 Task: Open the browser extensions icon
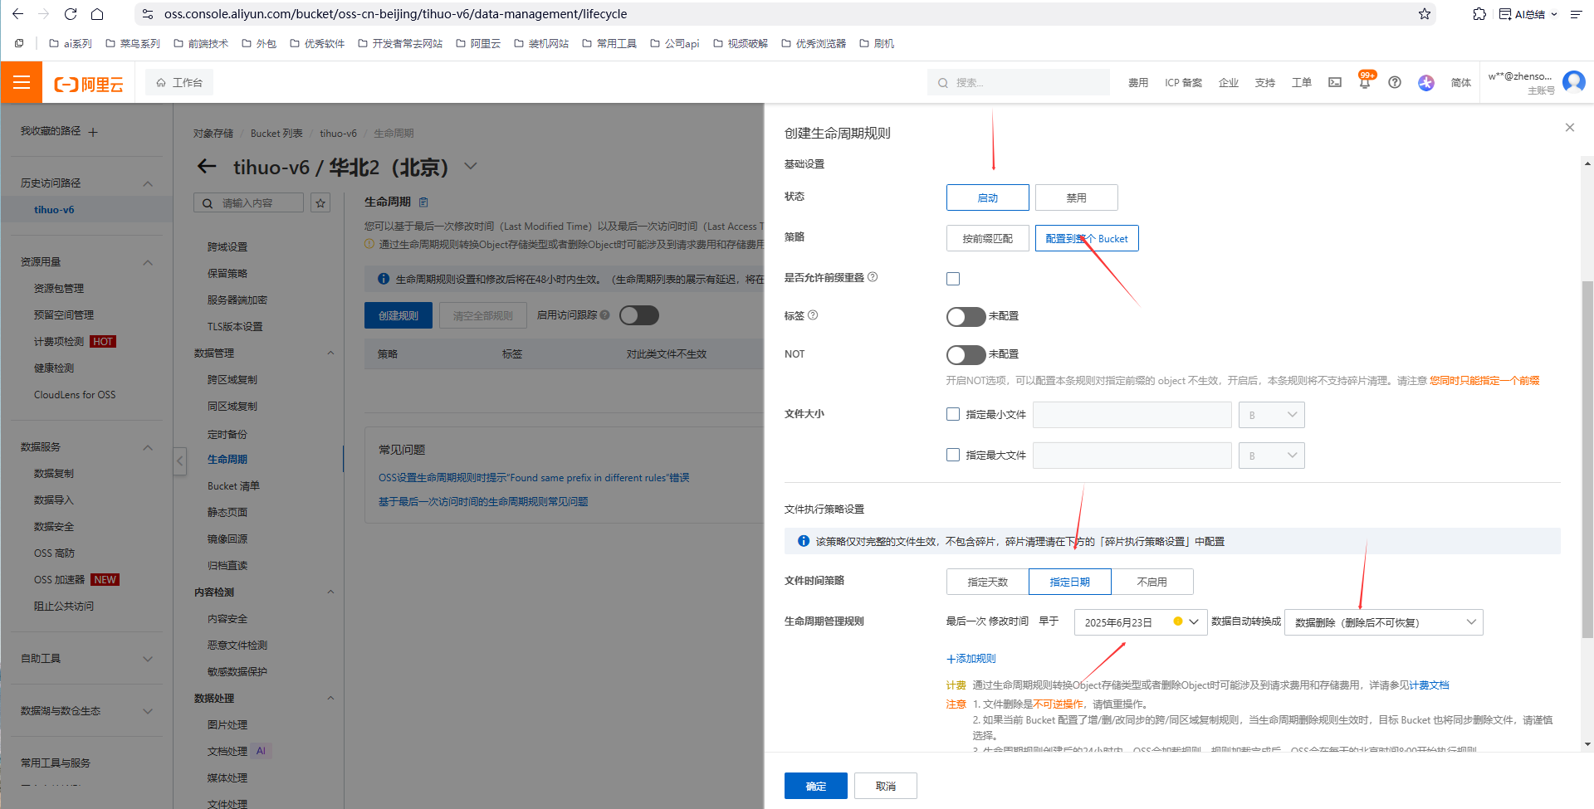tap(1479, 14)
